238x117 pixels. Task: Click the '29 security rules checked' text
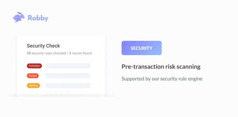46,53
